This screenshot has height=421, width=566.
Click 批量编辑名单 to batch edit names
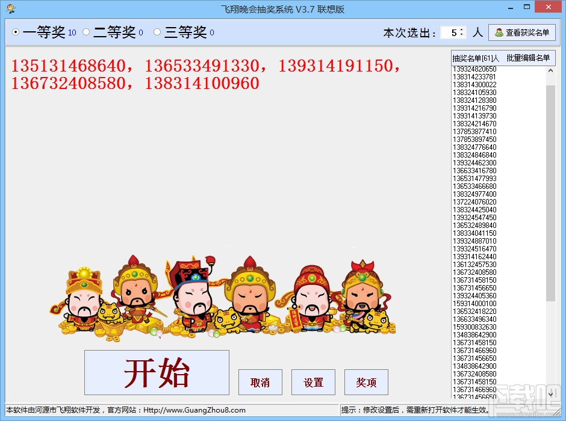point(528,58)
